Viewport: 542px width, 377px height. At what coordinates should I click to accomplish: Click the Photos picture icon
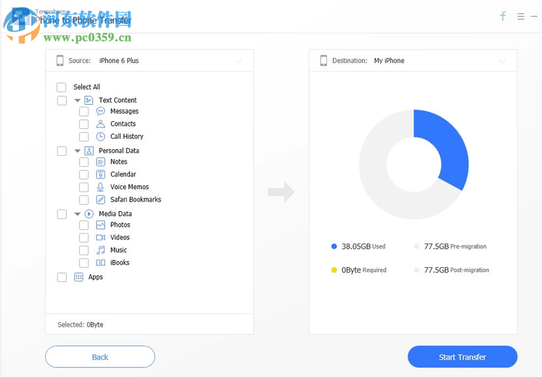(x=100, y=224)
